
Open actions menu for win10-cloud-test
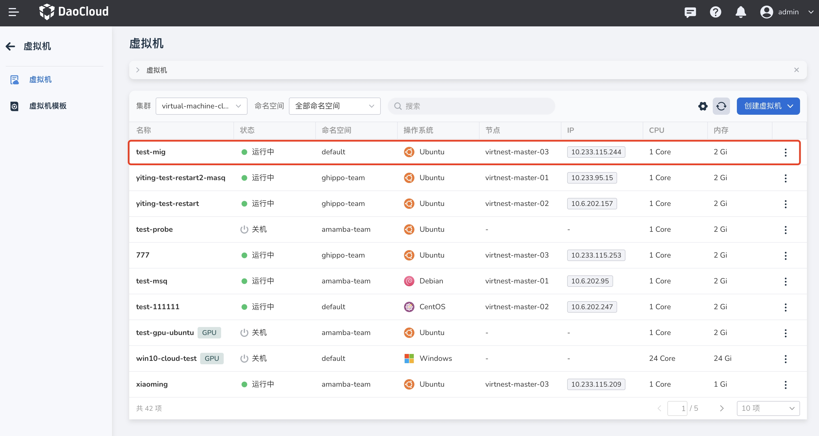tap(785, 359)
